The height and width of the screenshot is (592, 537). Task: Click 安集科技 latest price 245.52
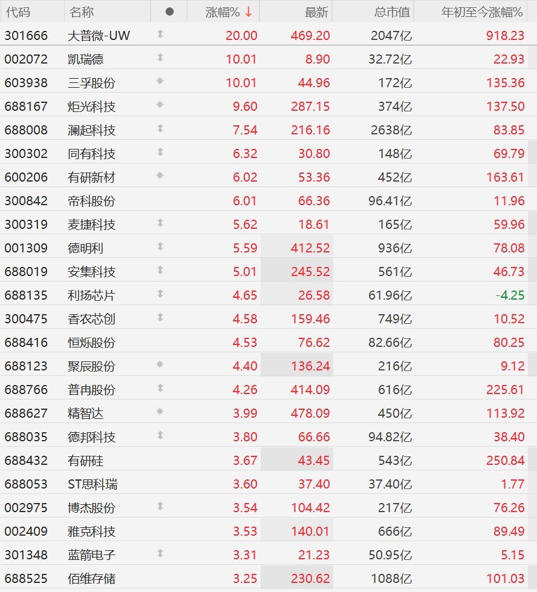point(310,271)
